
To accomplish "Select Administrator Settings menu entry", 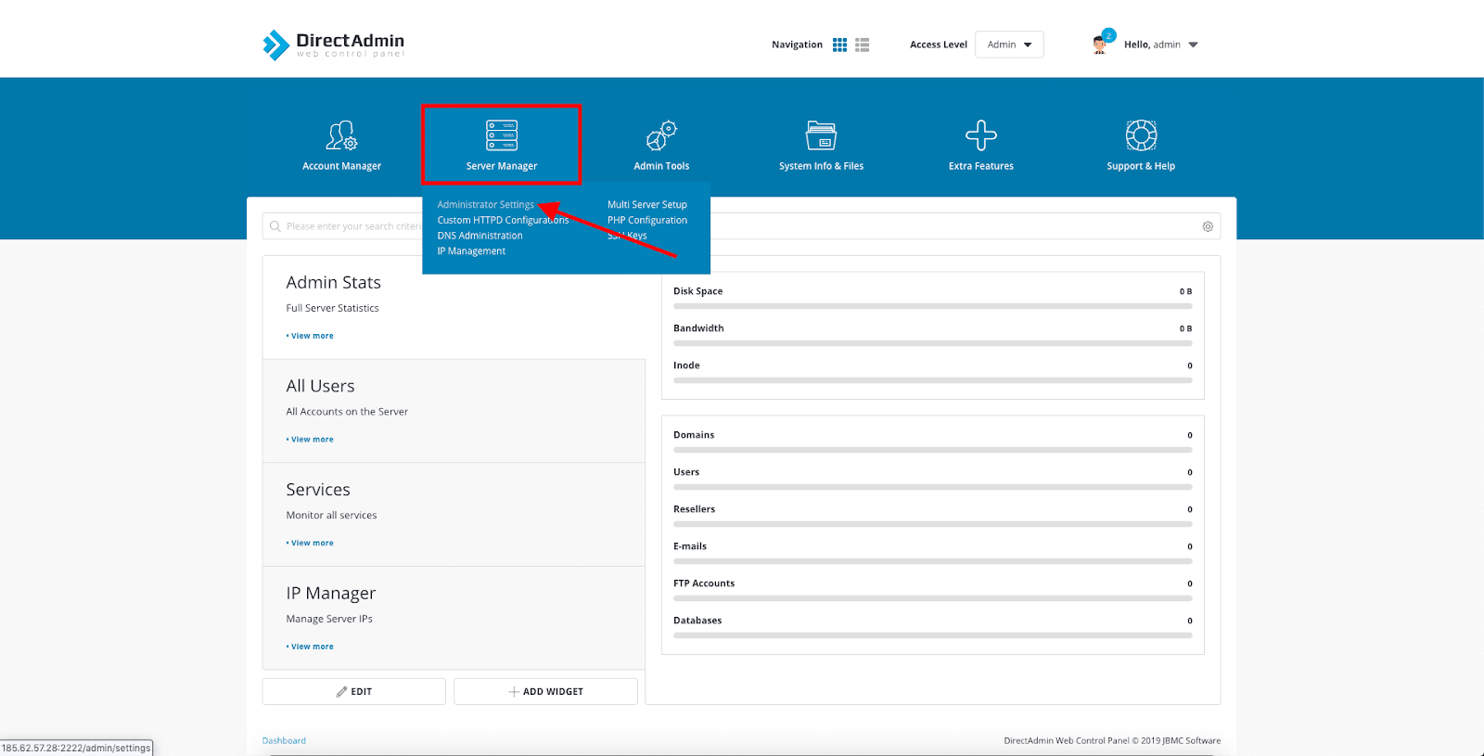I will tap(486, 205).
